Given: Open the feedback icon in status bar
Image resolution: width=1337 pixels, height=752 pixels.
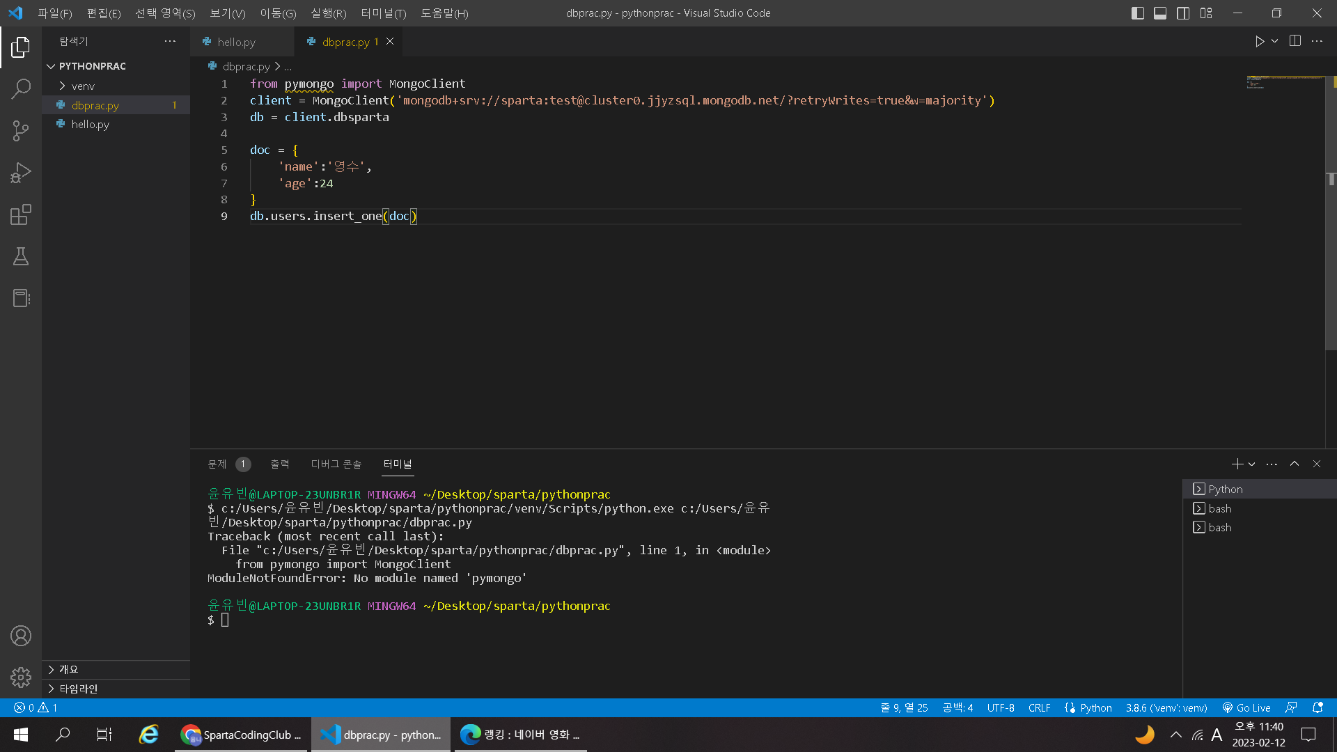Looking at the screenshot, I should pos(1291,708).
